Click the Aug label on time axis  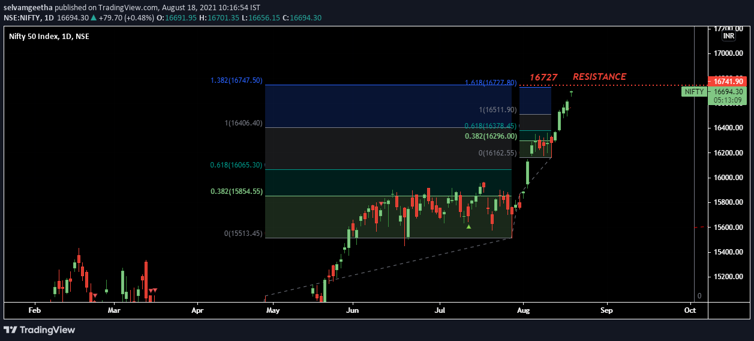pos(524,311)
